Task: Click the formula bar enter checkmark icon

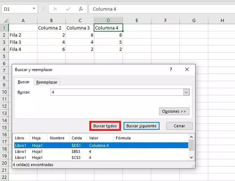Action: click(68, 9)
